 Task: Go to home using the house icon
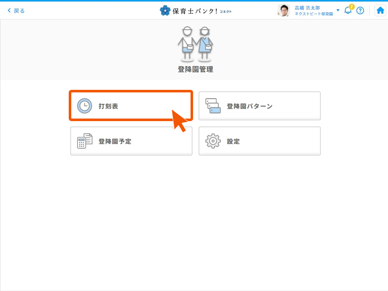(x=380, y=11)
